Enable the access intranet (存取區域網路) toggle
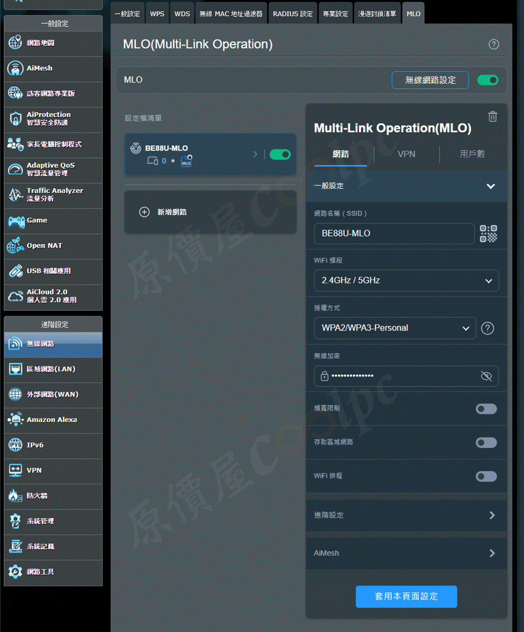Screen dimensions: 524x632 coord(486,443)
